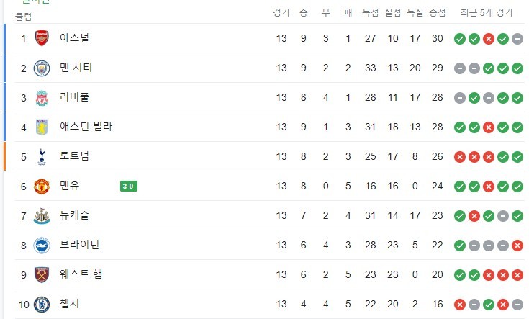The image size is (529, 319).
Task: Click the Chelsea crest icon
Action: click(x=43, y=304)
